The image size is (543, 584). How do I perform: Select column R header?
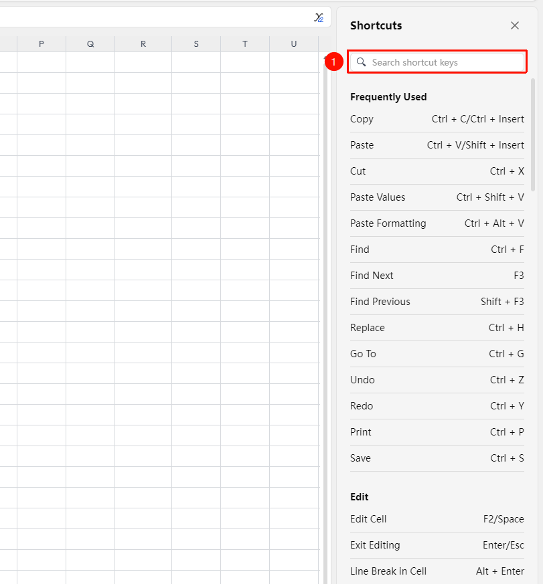click(143, 44)
